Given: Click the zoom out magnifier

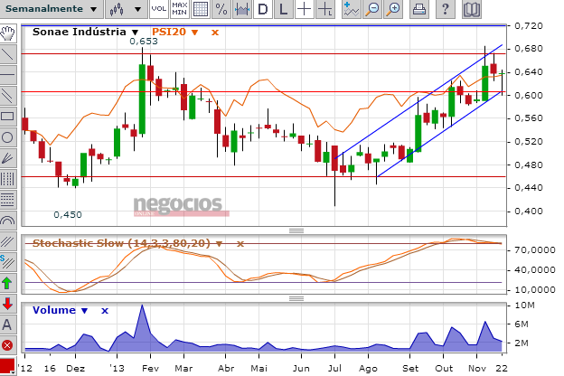Looking at the screenshot, I should point(372,9).
